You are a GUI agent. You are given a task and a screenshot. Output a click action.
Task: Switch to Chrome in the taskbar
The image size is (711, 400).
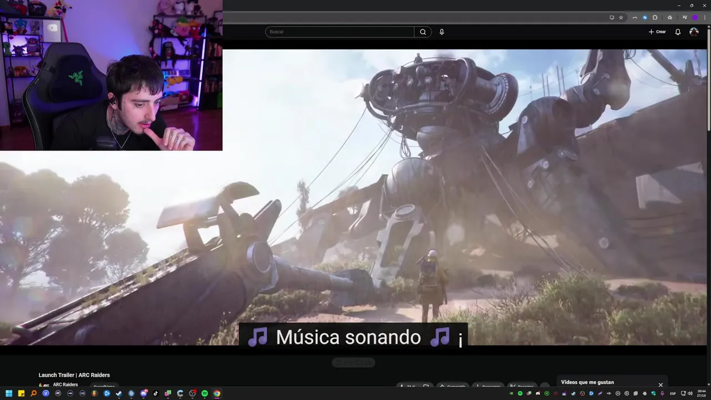tap(217, 393)
